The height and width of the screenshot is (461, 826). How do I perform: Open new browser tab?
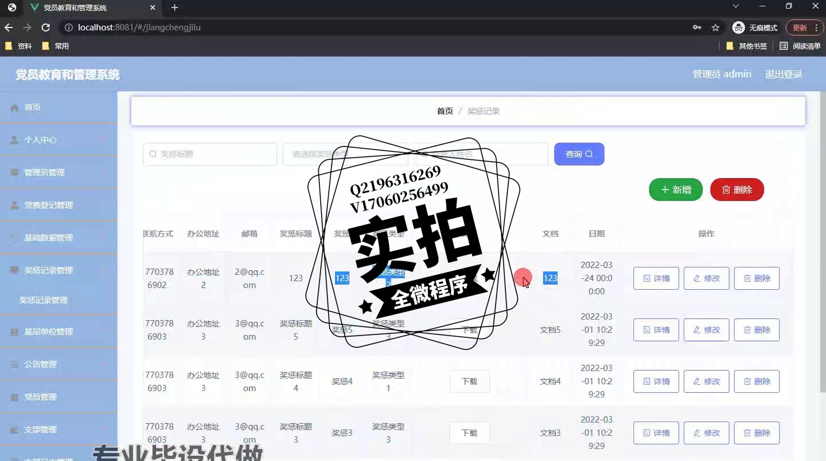174,7
